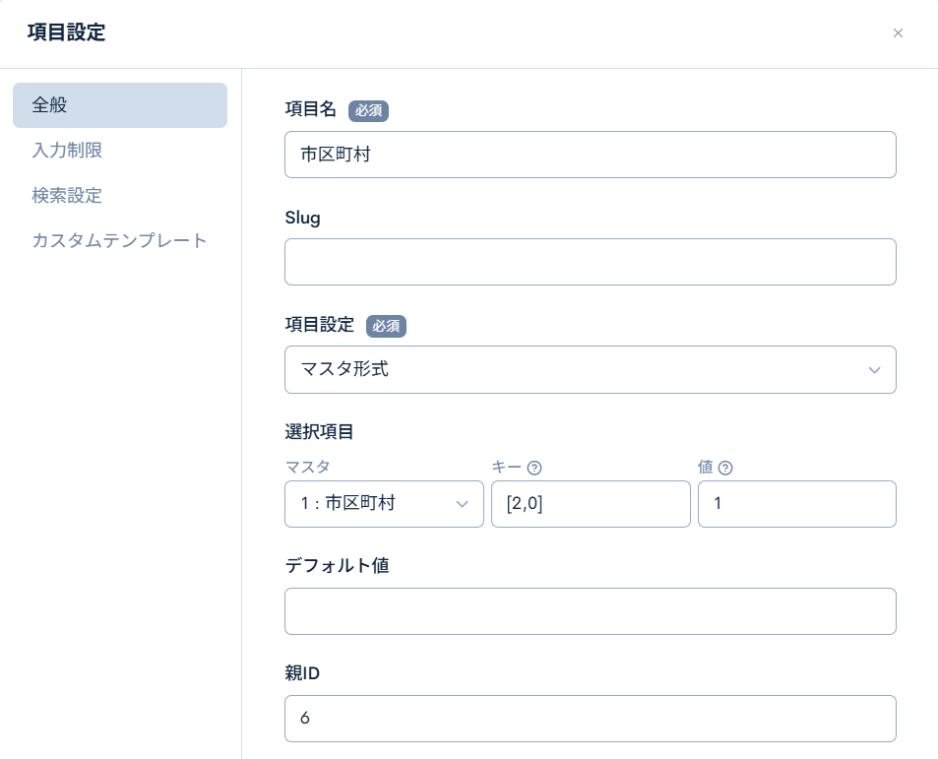Click the 親ID field containing 6
Screen dimensions: 938x759
click(x=590, y=719)
